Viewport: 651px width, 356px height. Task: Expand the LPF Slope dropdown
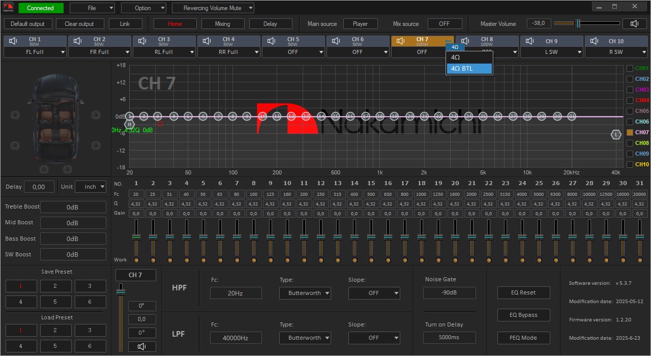click(x=374, y=338)
